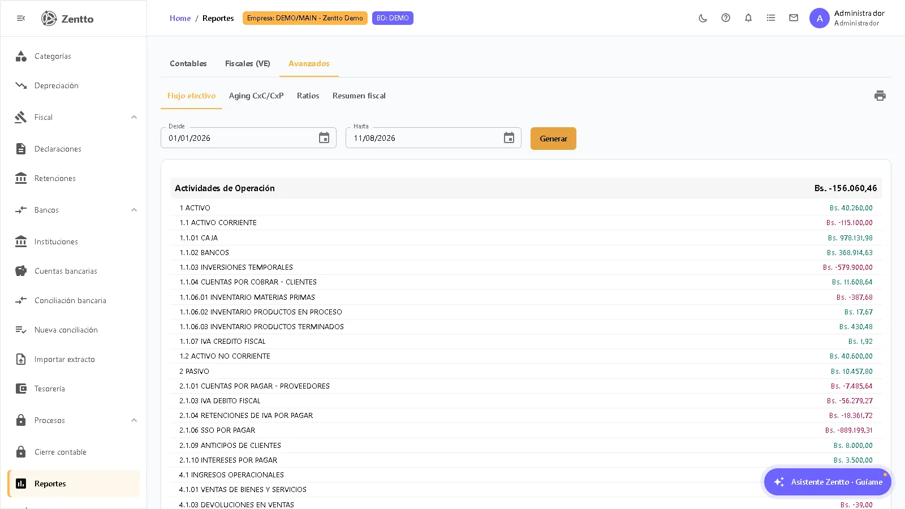
Task: Click the Depreciación trend icon
Action: pos(21,85)
